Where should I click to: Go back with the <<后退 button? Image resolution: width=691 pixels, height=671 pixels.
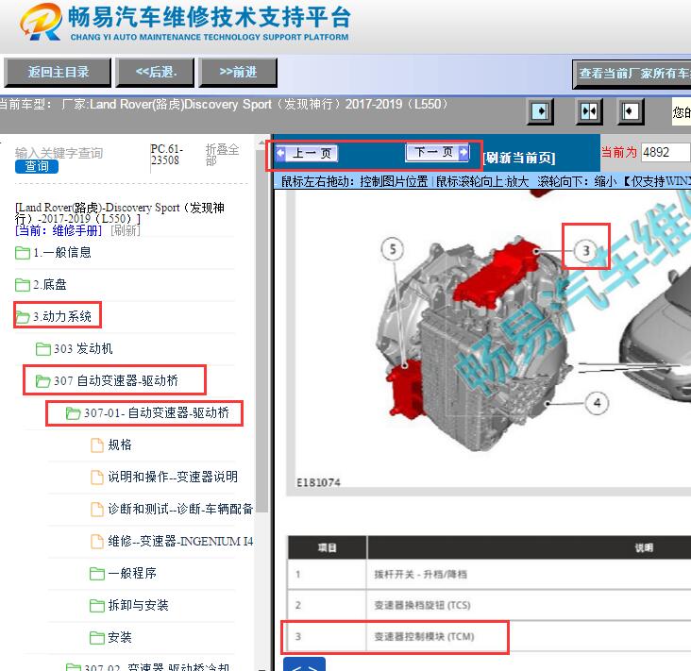click(155, 73)
